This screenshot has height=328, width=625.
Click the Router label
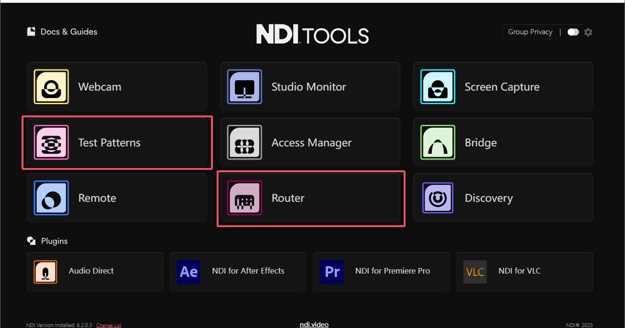click(x=288, y=198)
